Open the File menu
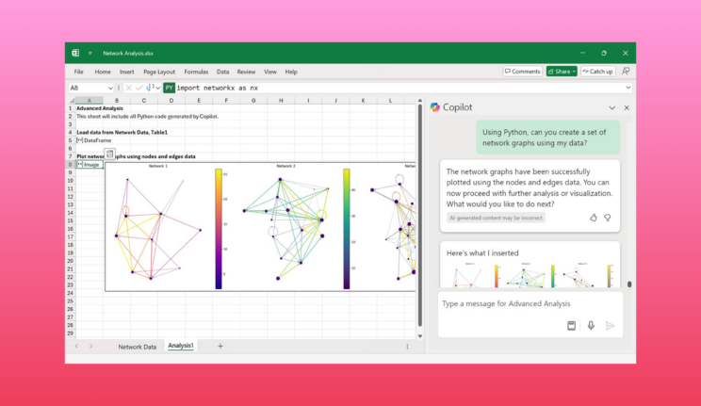 pos(79,72)
